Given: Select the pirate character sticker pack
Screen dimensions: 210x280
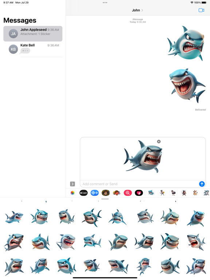Looking at the screenshot, I should tap(184, 193).
